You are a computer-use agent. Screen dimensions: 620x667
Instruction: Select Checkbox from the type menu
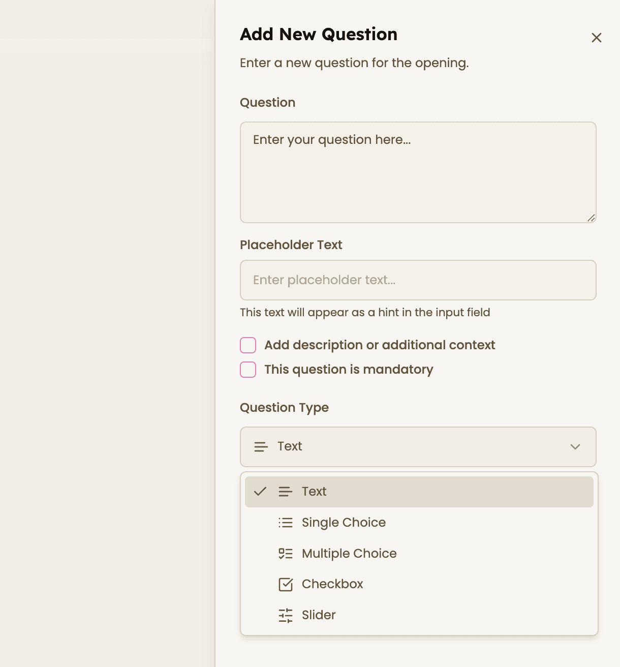(332, 584)
